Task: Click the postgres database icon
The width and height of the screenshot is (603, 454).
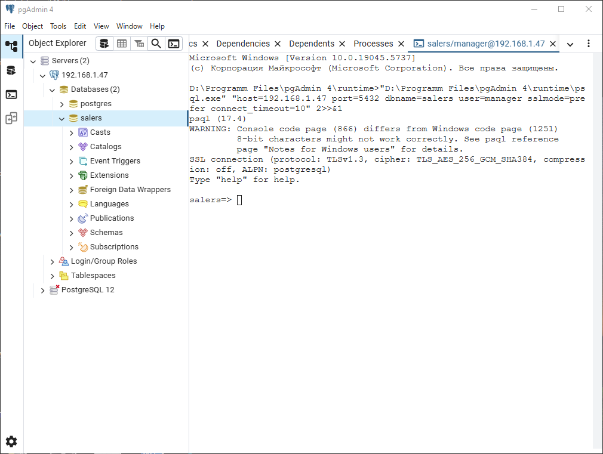Action: point(73,104)
